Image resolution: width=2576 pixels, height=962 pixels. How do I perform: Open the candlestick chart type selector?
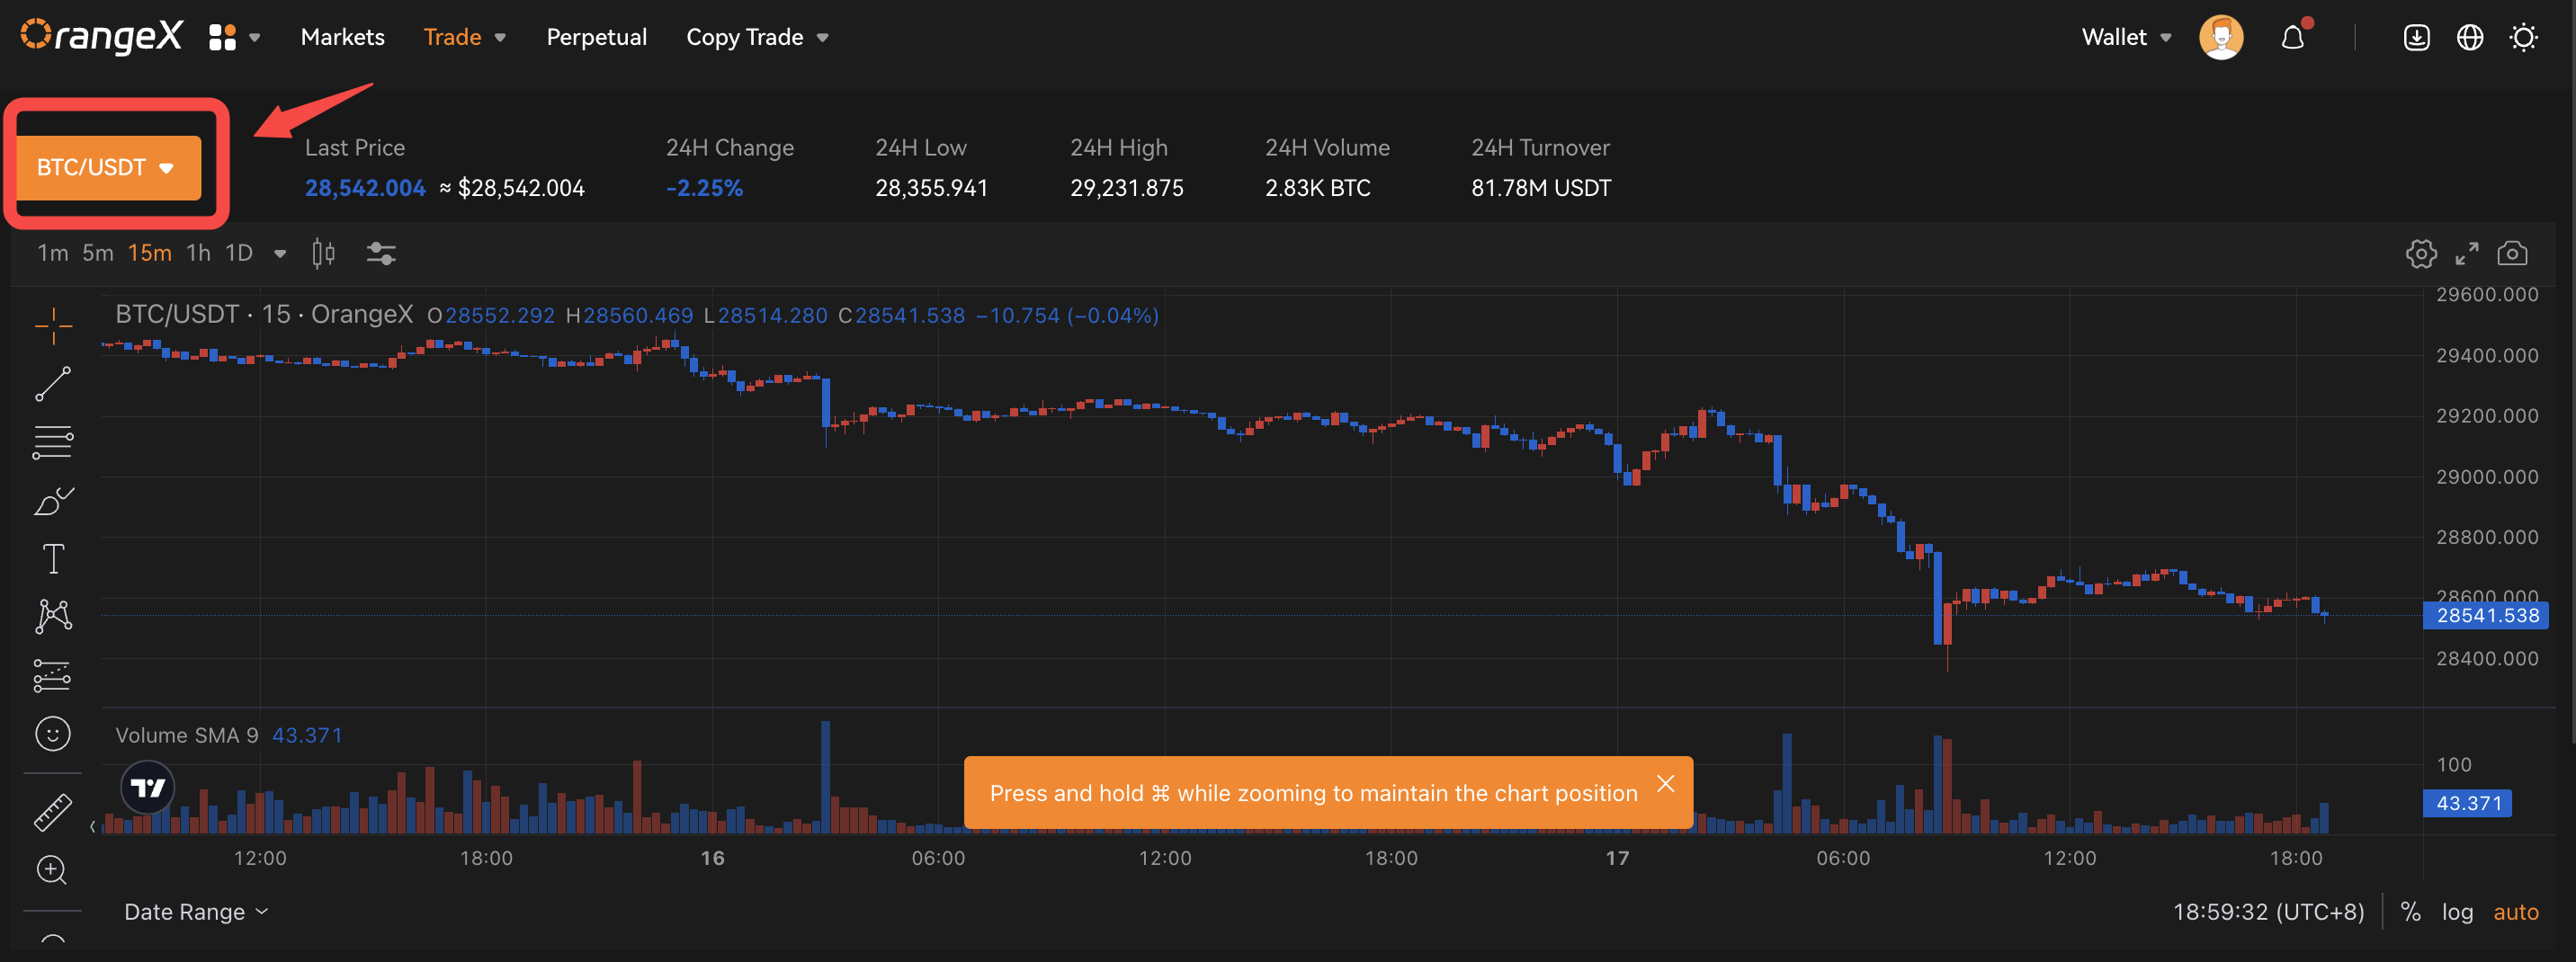(323, 253)
